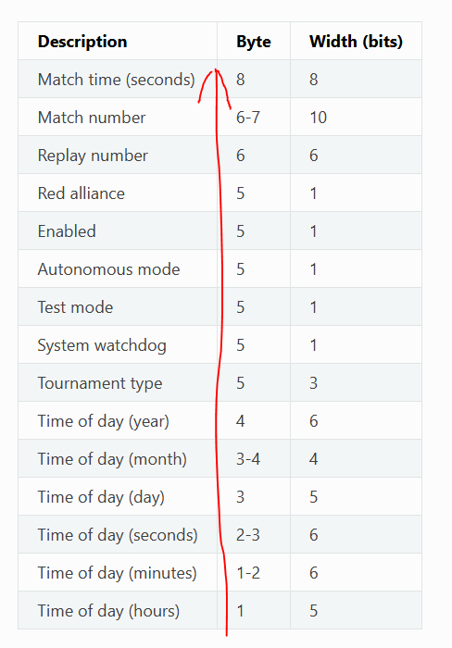This screenshot has height=648, width=452.
Task: Click byte value 6-7 of Match number
Action: (248, 118)
